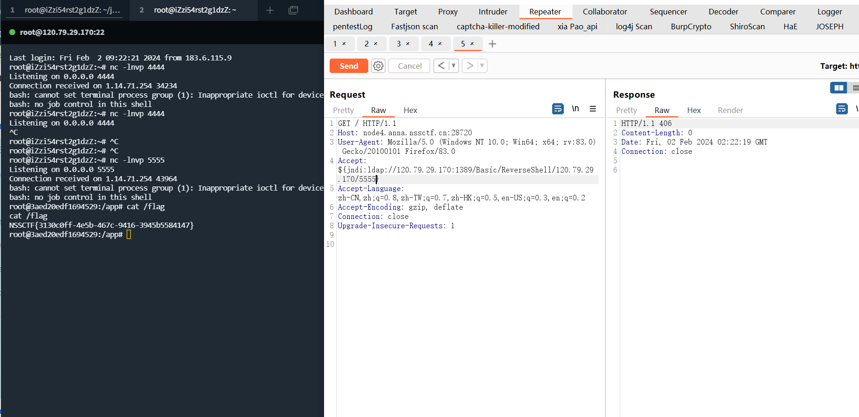
Task: Open the Decoder tab
Action: pos(723,12)
